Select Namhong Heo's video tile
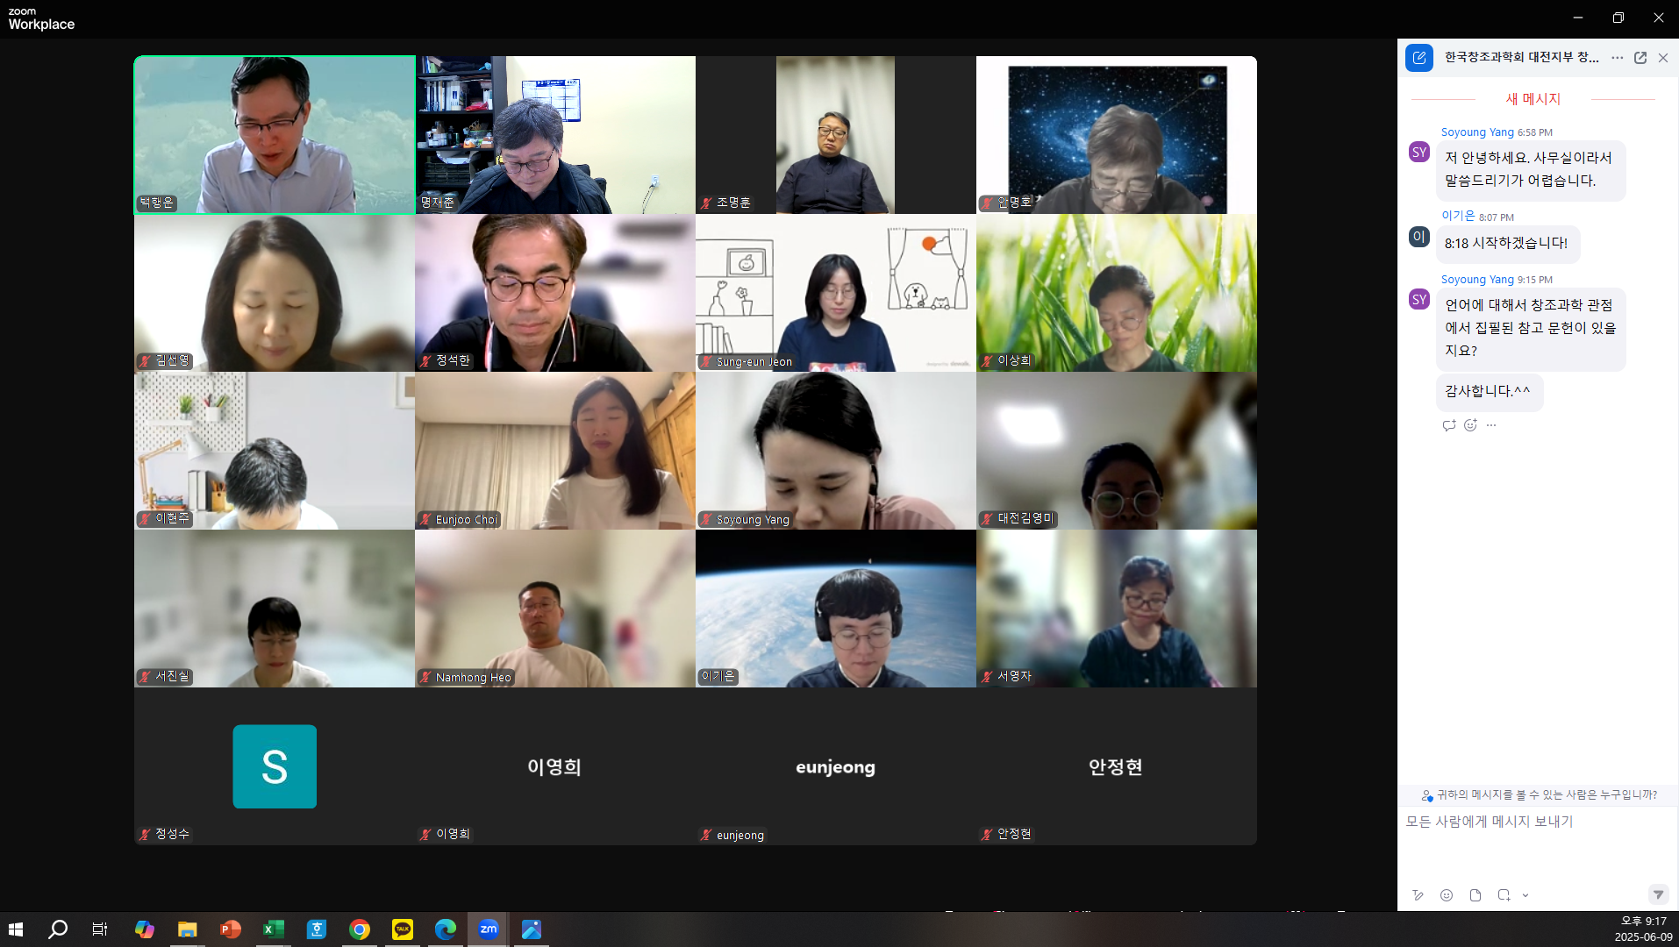Screen dimensions: 1679x947 point(555,609)
